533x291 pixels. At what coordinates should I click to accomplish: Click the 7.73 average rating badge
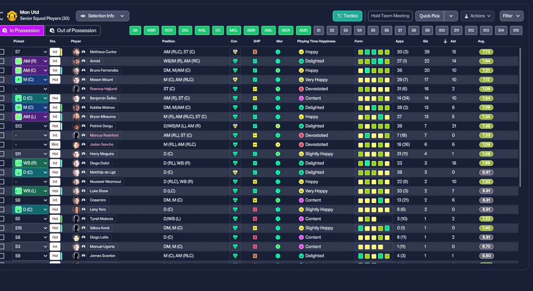486,52
